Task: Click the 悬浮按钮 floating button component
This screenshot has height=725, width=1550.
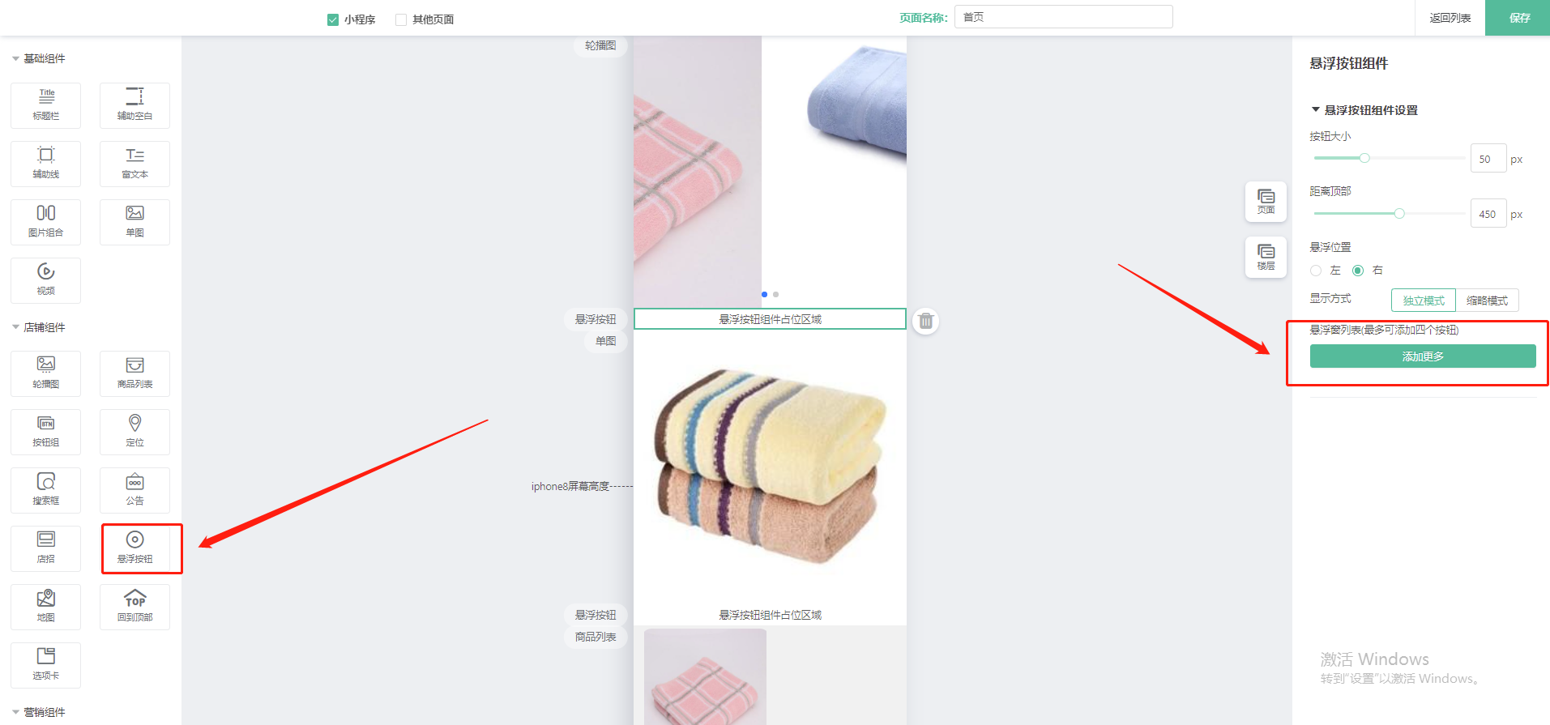Action: click(135, 548)
